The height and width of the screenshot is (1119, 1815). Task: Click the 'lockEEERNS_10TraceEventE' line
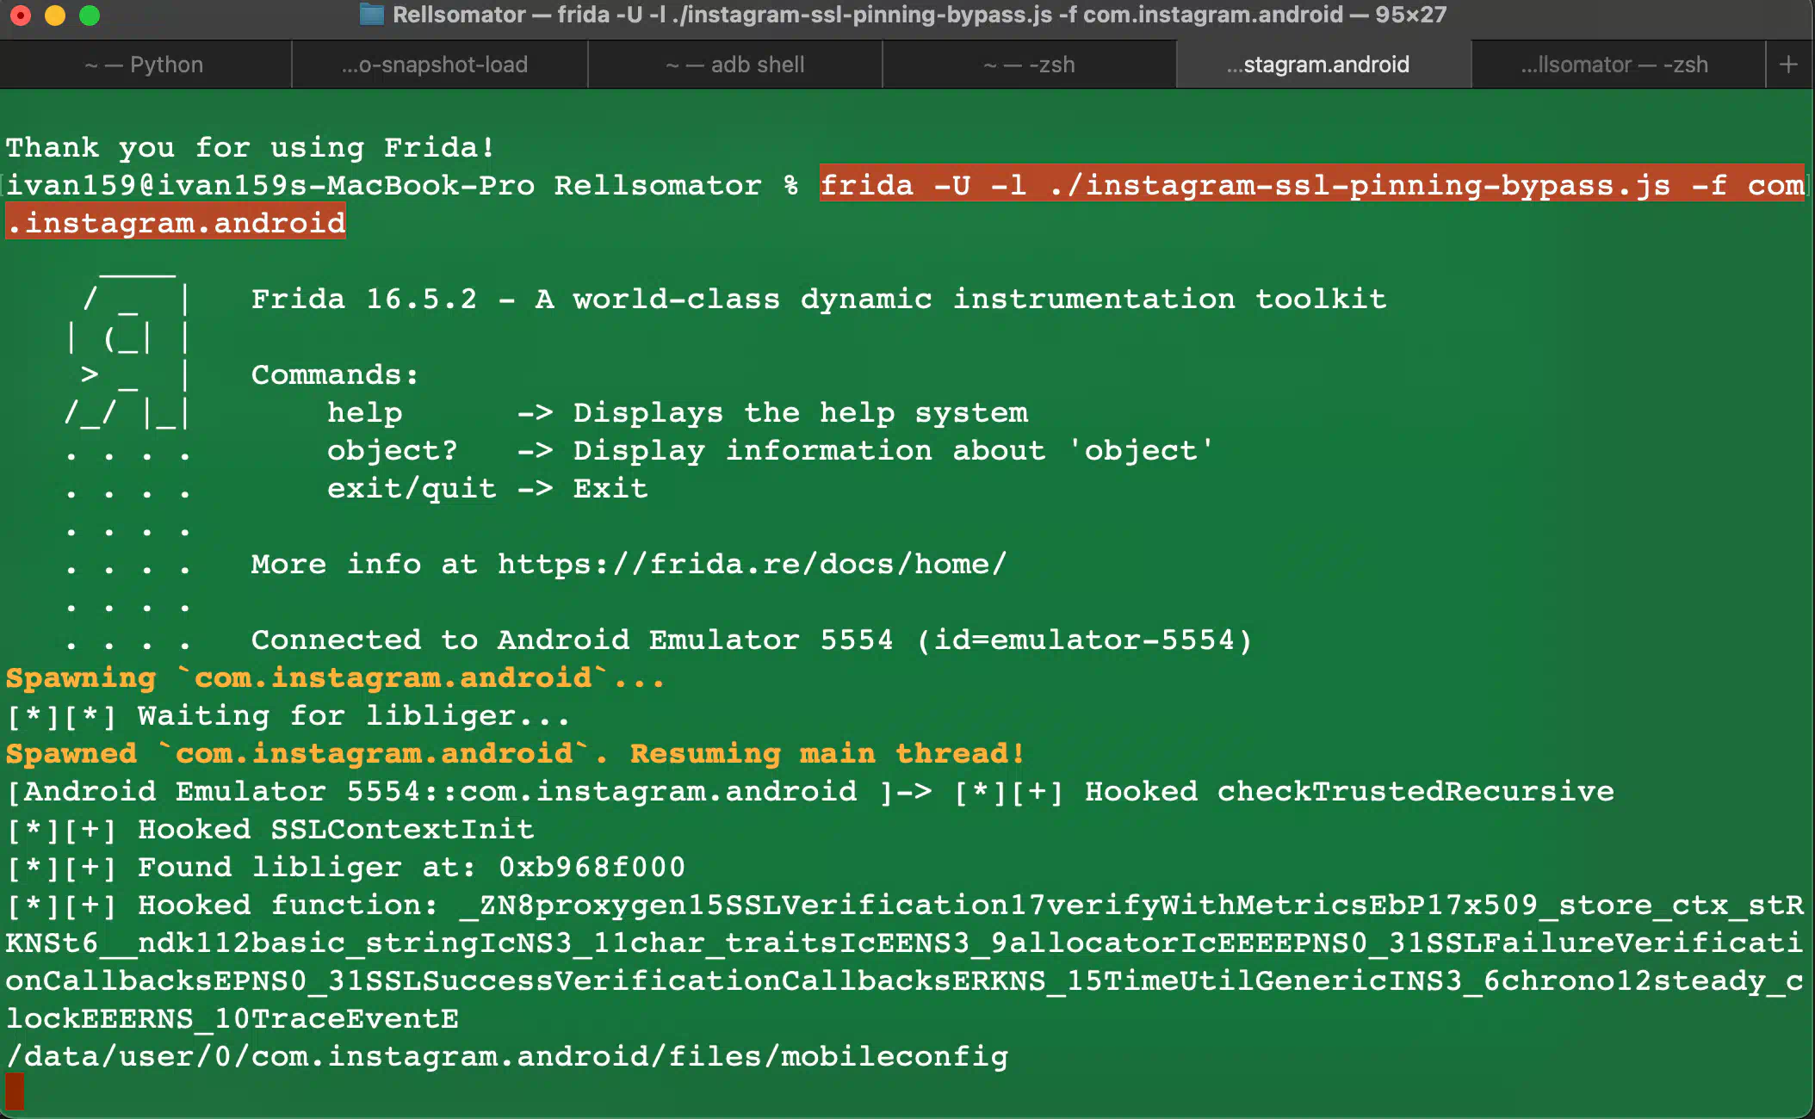point(232,1018)
